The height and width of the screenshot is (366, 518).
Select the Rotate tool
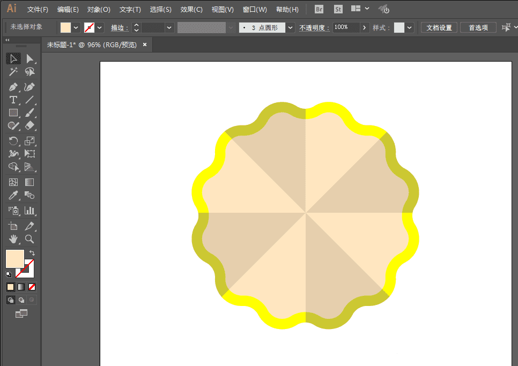point(13,141)
